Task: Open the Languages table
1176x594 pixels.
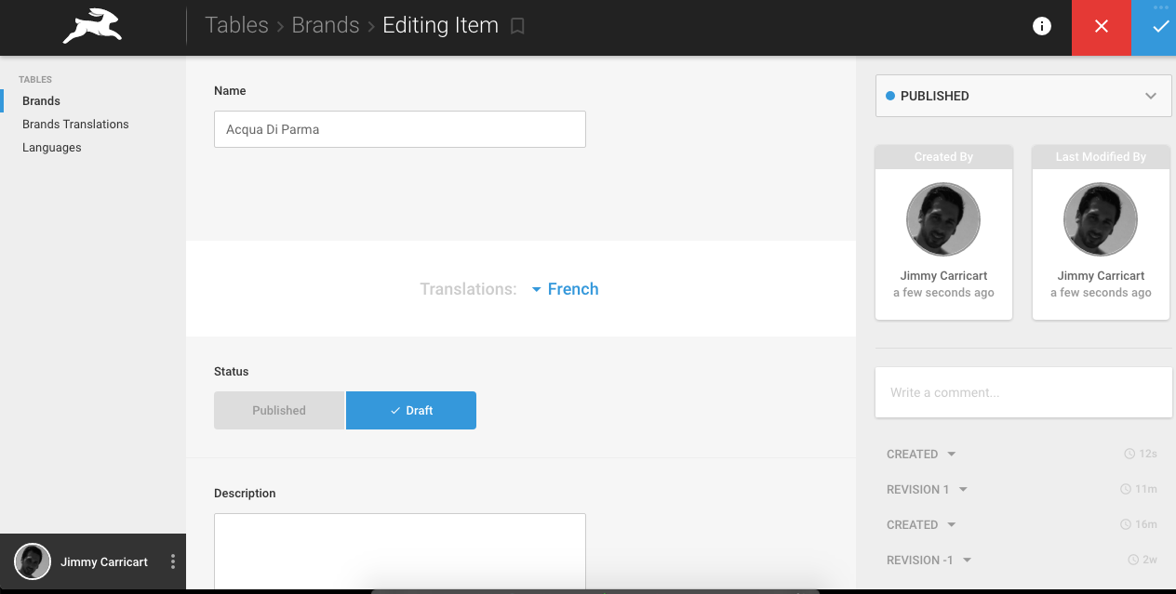Action: pyautogui.click(x=52, y=147)
